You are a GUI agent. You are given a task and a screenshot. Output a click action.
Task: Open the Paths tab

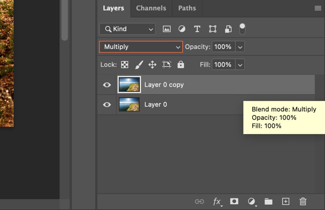[187, 8]
